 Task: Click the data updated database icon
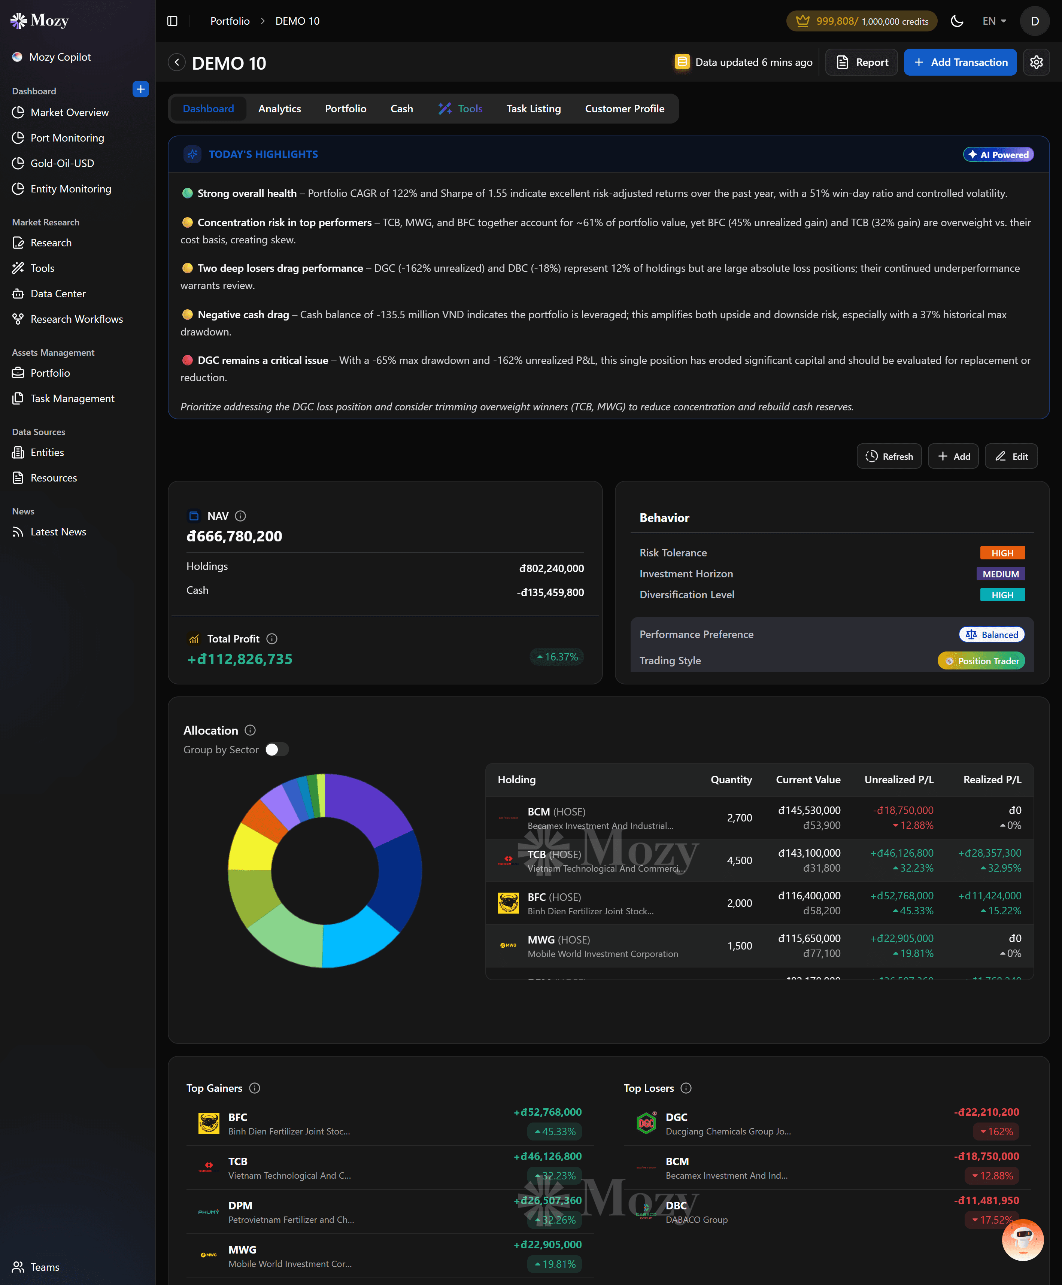coord(682,62)
